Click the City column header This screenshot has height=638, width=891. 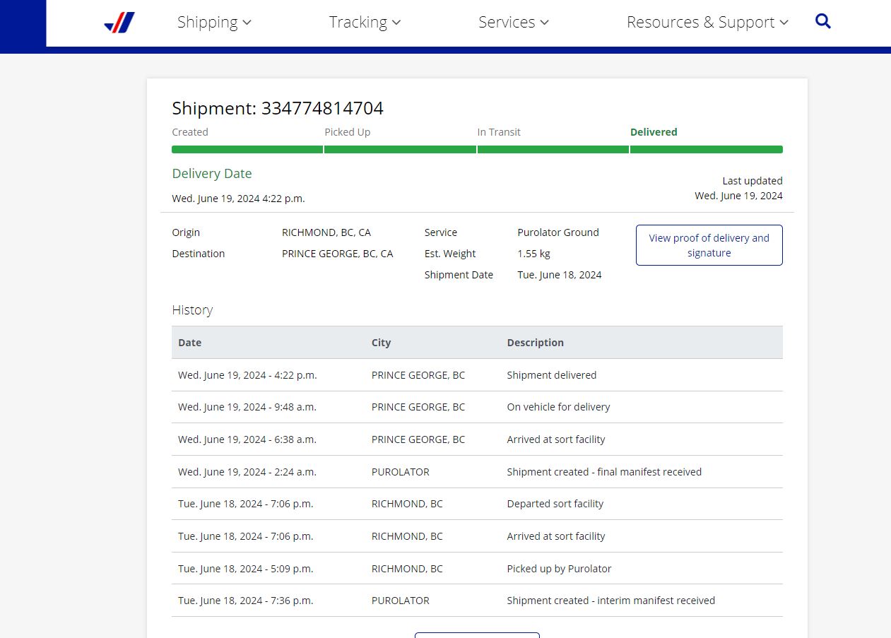pos(381,343)
